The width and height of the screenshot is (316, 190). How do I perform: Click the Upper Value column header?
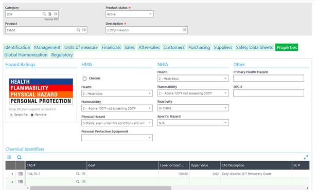[205, 165]
